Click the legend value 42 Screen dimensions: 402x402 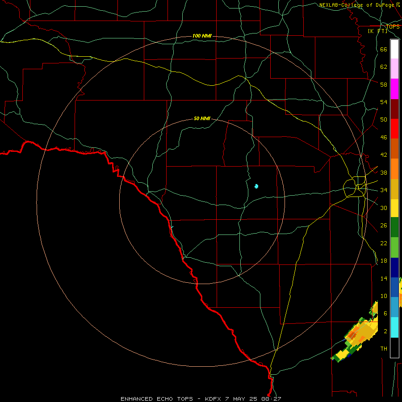pos(384,155)
